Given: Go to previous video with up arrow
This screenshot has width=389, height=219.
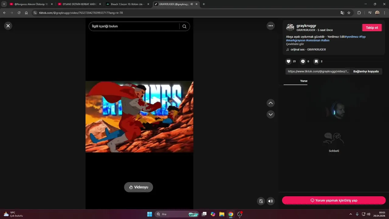Looking at the screenshot, I should 270,103.
